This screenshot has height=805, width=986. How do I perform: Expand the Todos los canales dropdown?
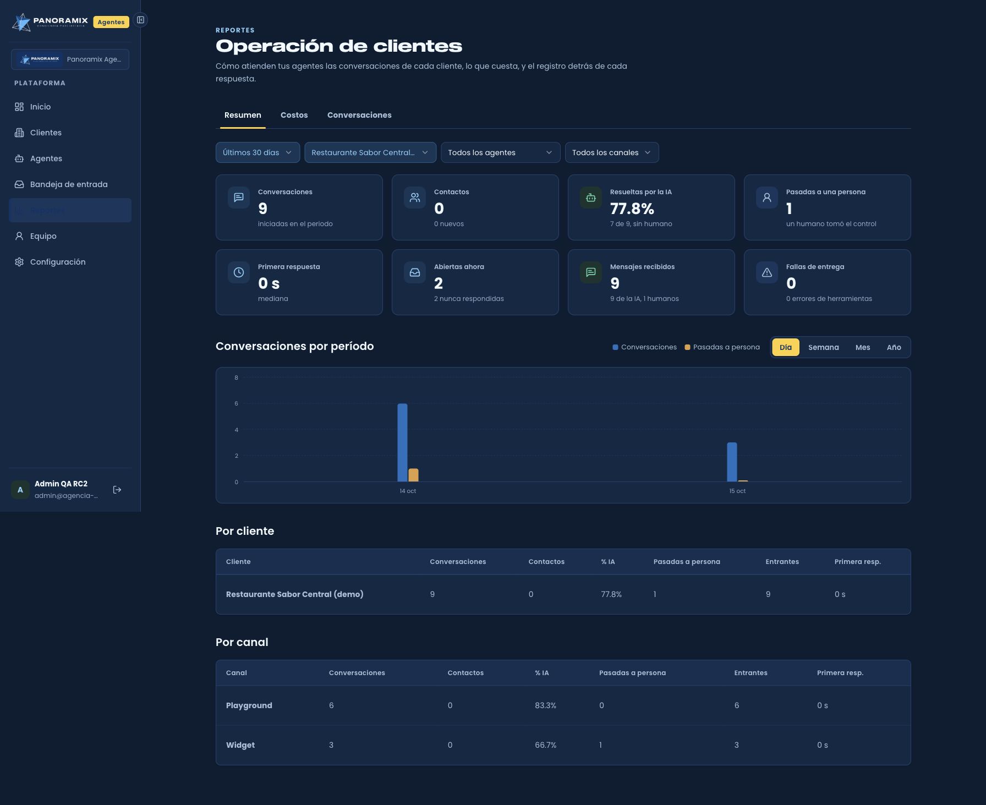point(612,152)
